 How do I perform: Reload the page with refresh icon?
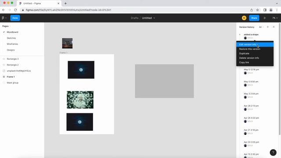coord(16,10)
